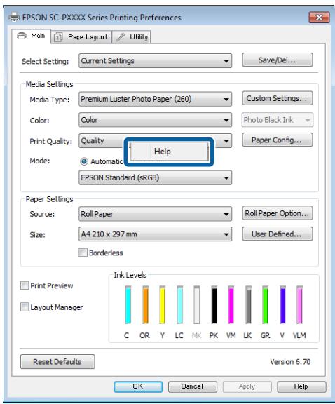
Task: Enable the Borderless checkbox
Action: coord(83,252)
